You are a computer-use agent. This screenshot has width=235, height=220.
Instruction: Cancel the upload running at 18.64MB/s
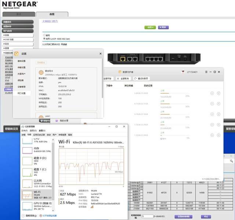tap(219, 93)
